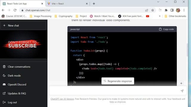191x107 pixels.
Task: Close the Vite + React tab
Action: (87, 4)
